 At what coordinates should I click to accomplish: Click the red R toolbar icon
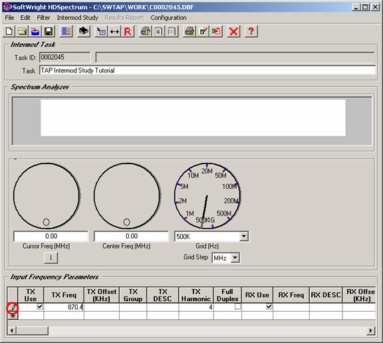128,31
